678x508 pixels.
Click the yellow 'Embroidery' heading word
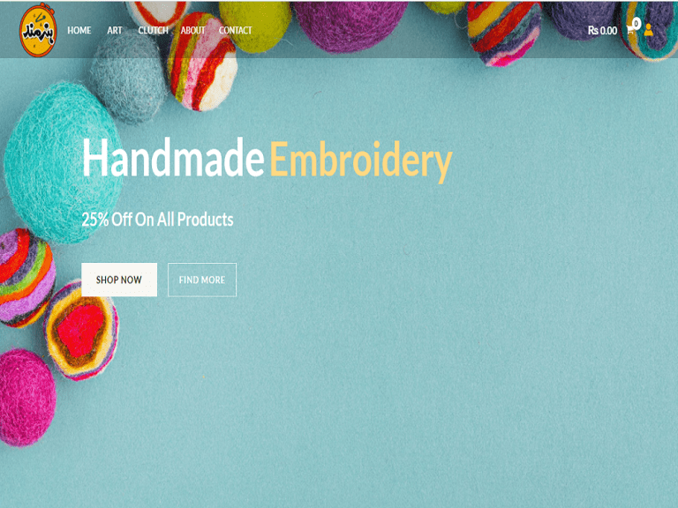point(361,161)
